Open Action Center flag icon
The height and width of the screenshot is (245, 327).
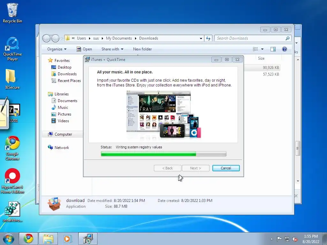point(279,239)
